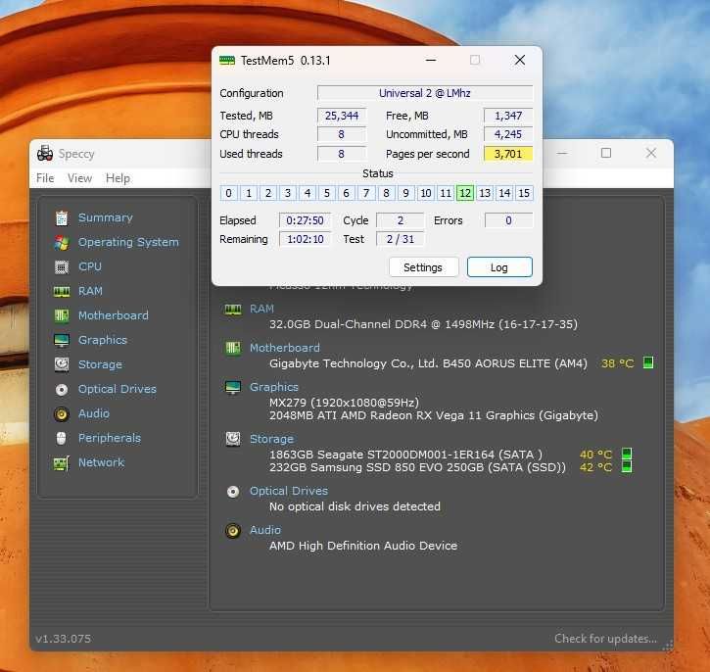Select Summary in the sidebar list
The image size is (710, 672).
tap(106, 217)
